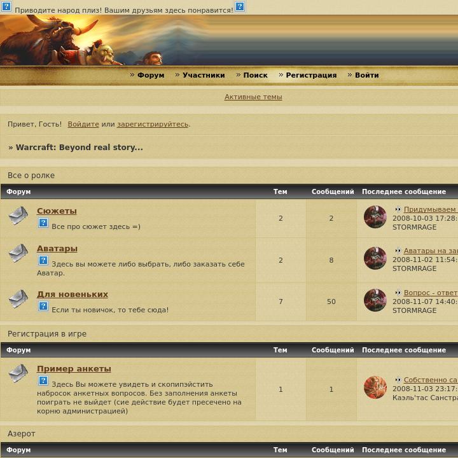This screenshot has height=458, width=458.
Task: Click the зарегистрируйтесь link in greeting
Action: point(153,124)
